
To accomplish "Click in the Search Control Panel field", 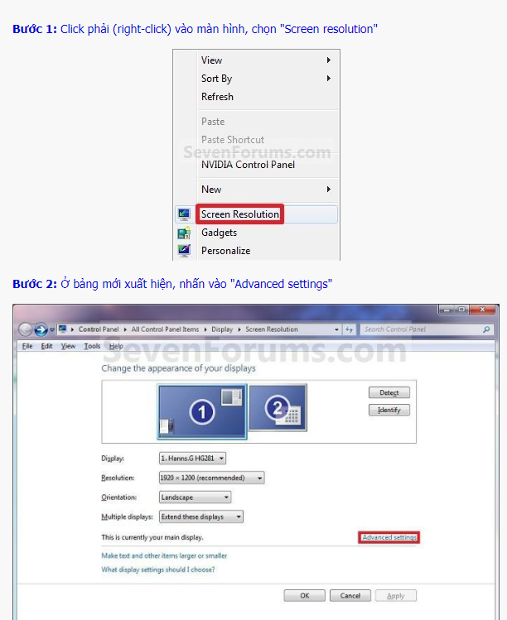I will 418,329.
